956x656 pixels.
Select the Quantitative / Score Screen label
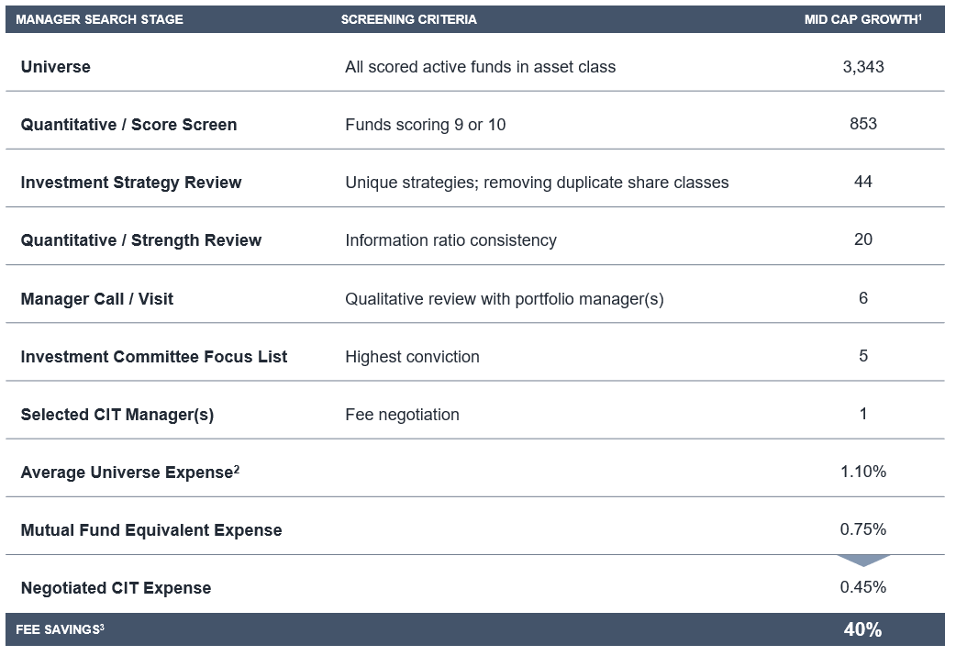pos(128,125)
